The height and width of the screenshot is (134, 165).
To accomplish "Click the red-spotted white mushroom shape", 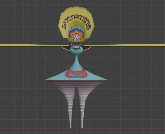I will (x=76, y=39).
